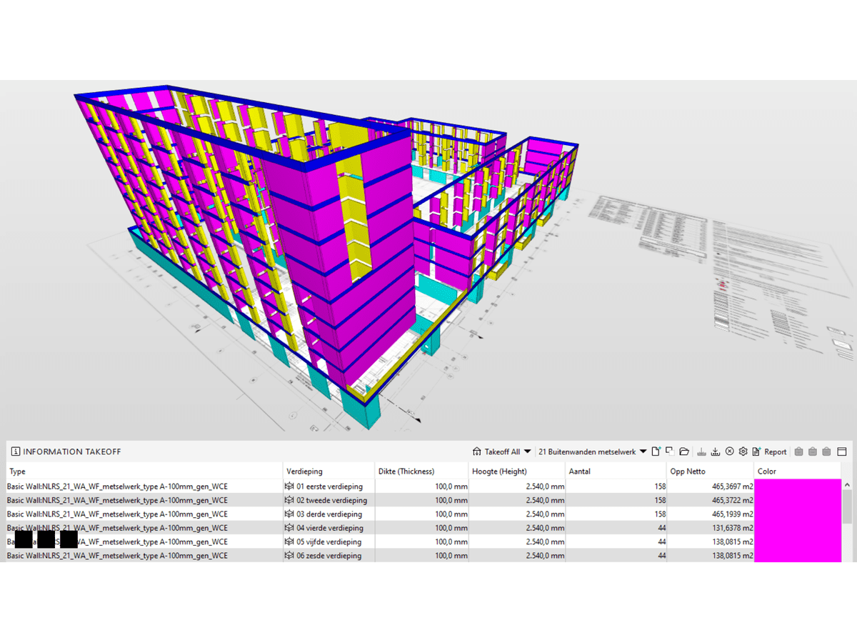857x643 pixels.
Task: Click the Opp Netto column header
Action: coord(688,471)
